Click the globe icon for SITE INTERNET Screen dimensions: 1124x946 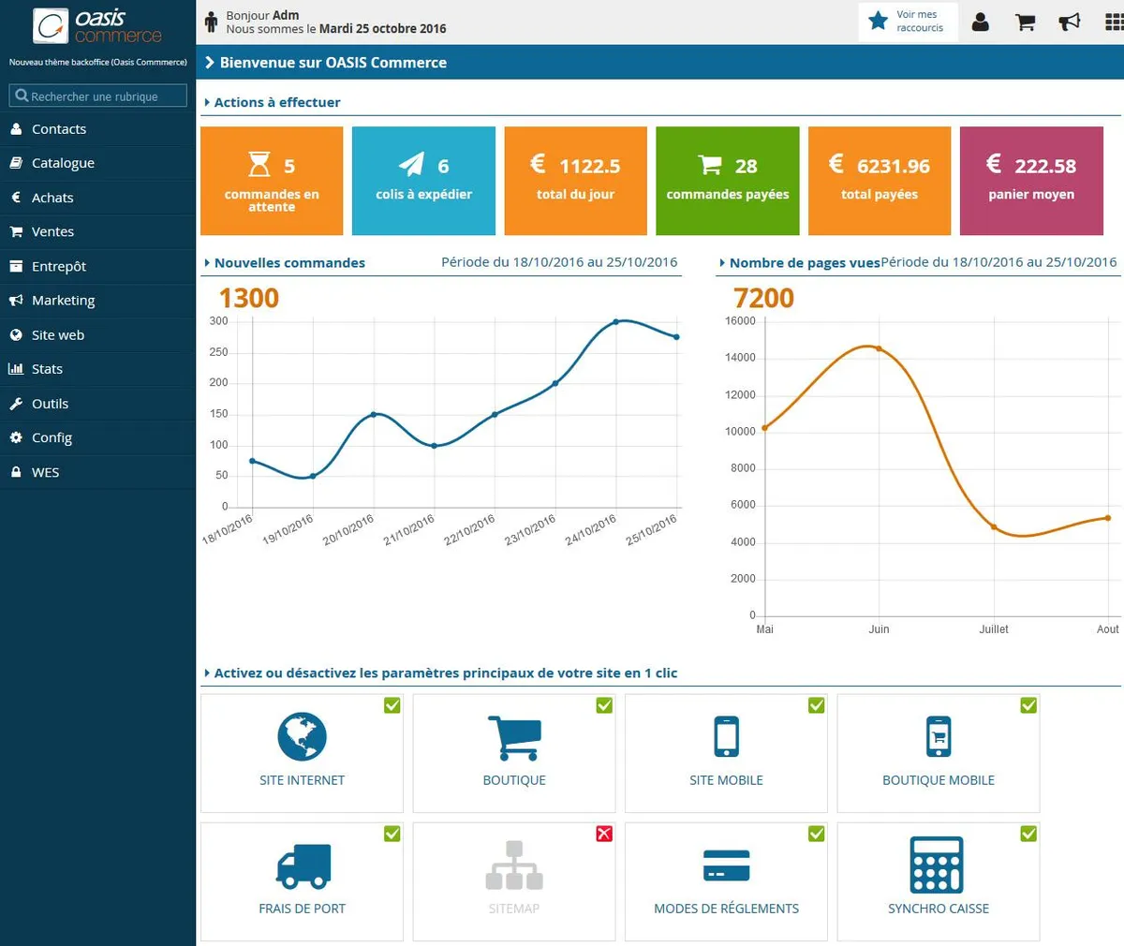pos(302,736)
